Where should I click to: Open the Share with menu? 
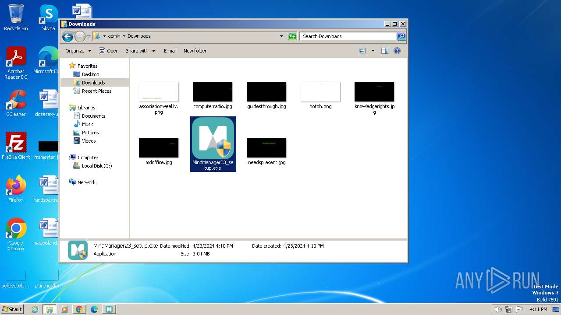pyautogui.click(x=140, y=51)
